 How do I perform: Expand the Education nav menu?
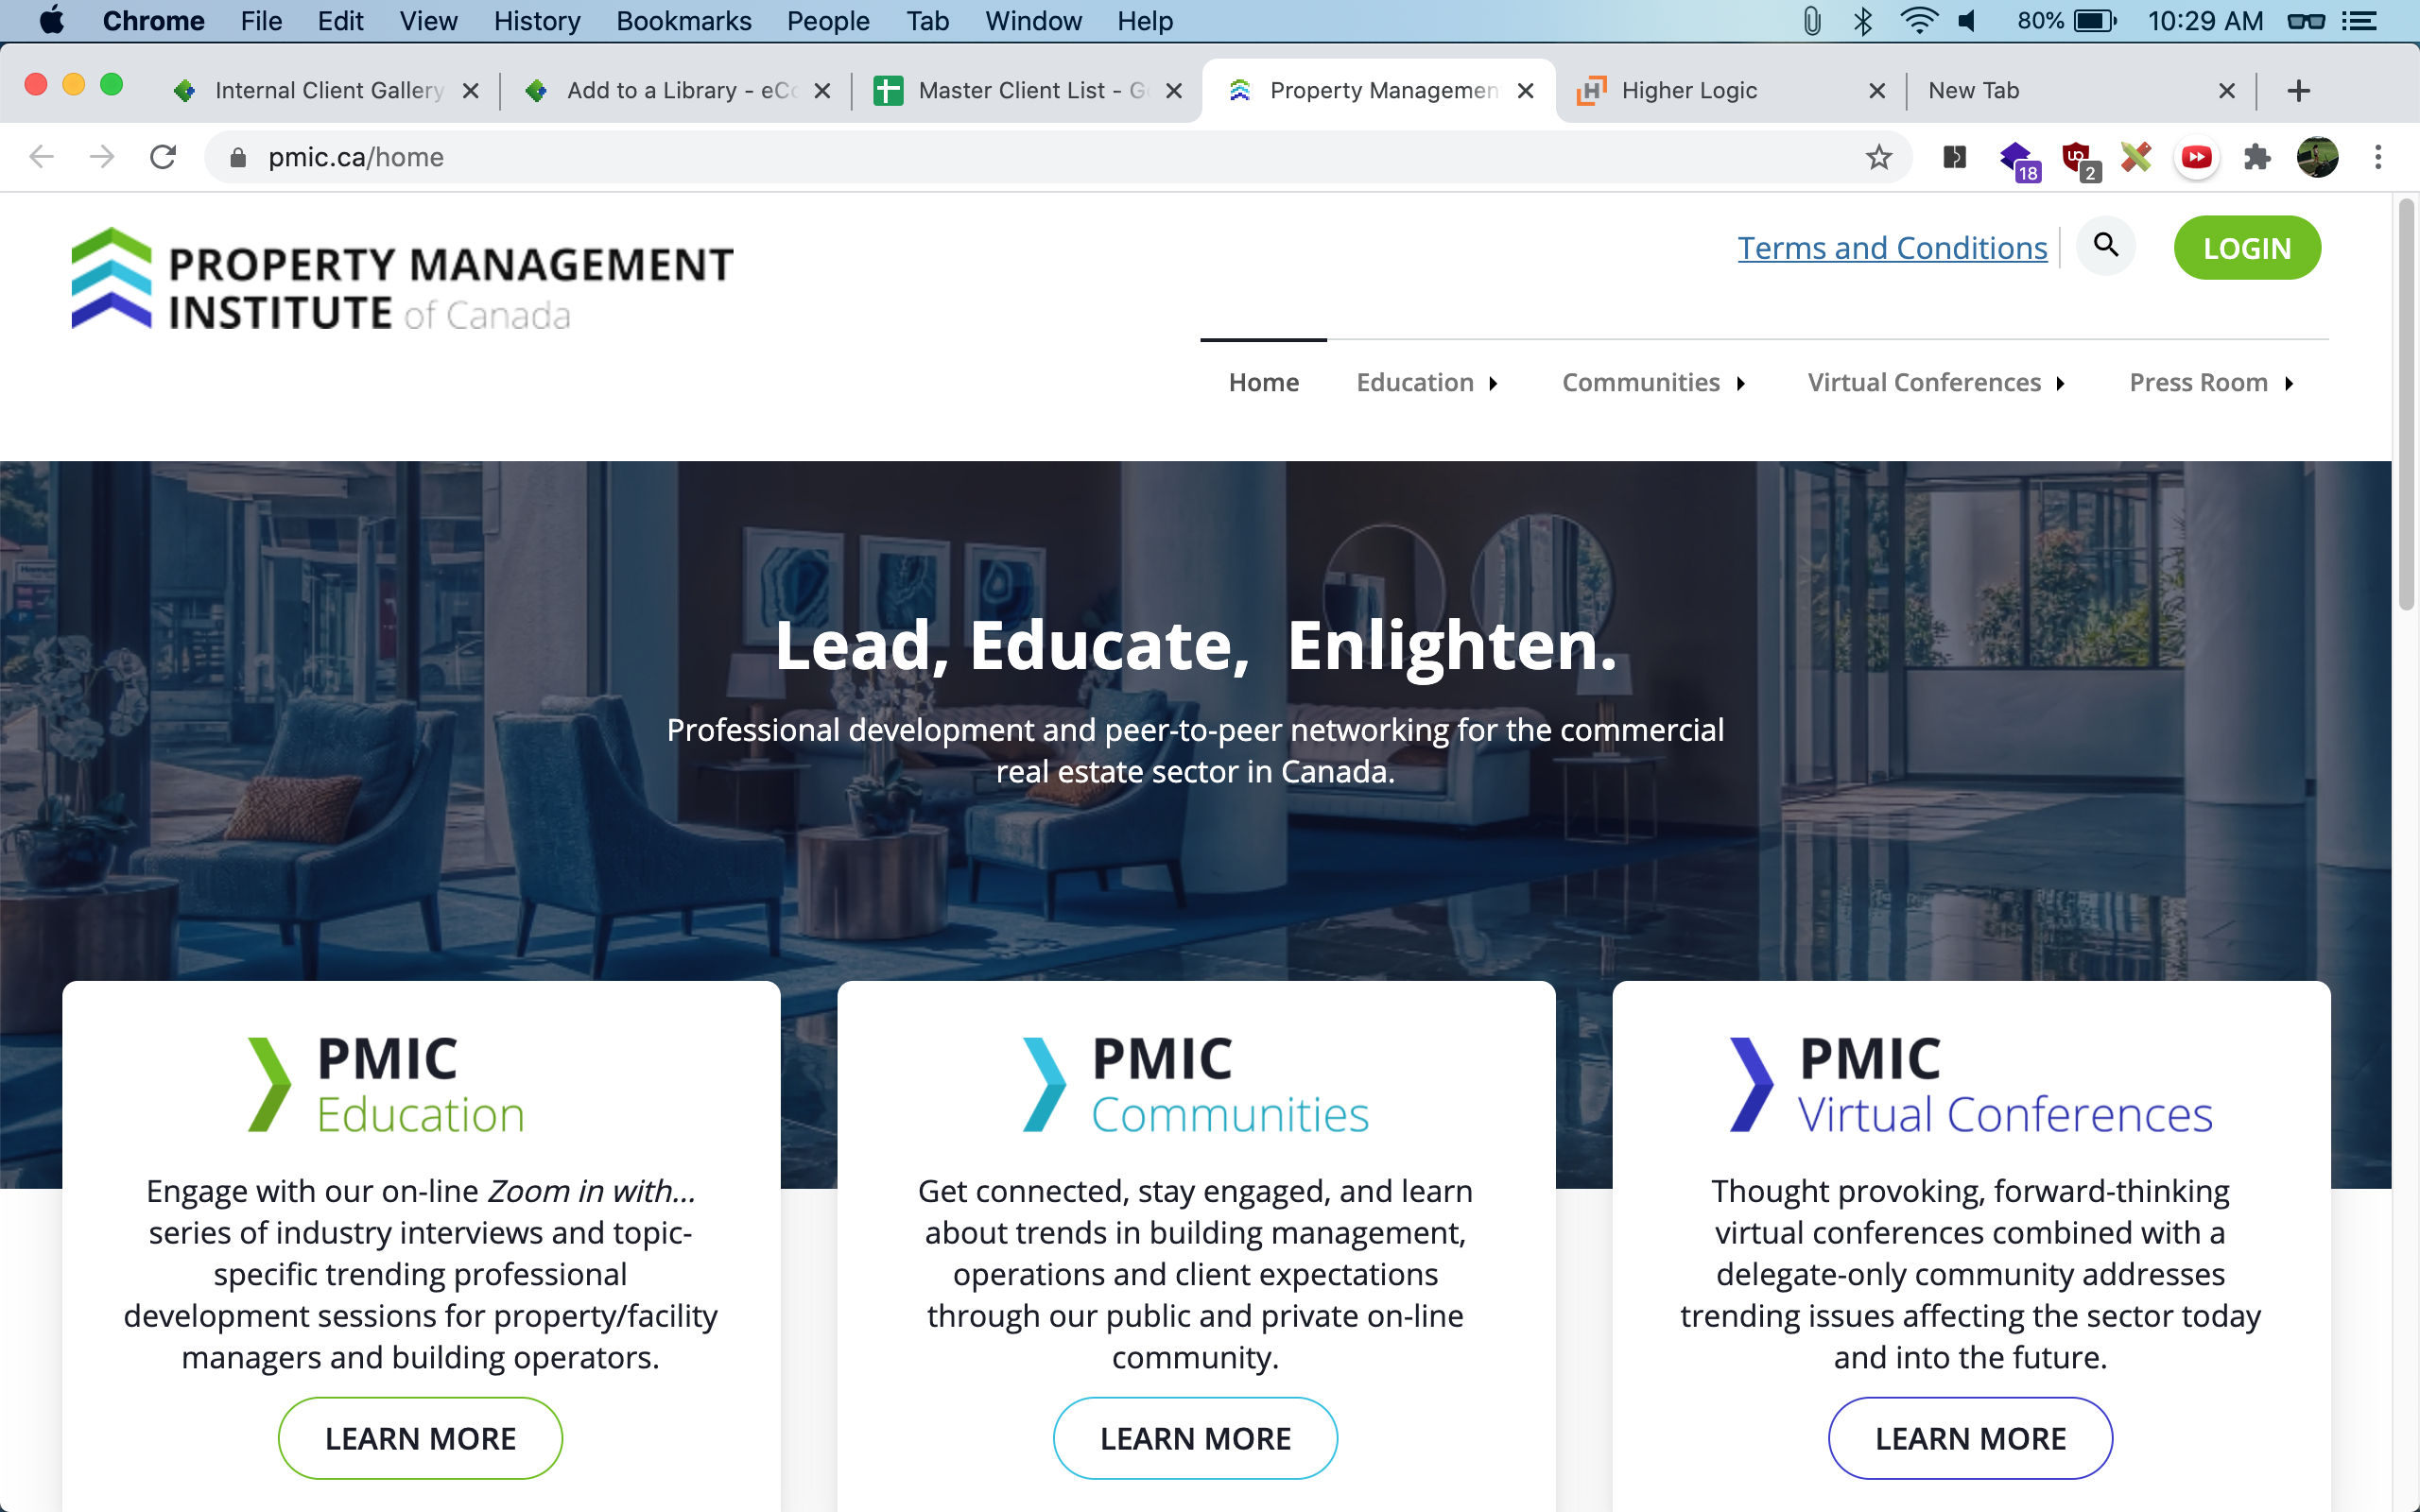point(1426,383)
